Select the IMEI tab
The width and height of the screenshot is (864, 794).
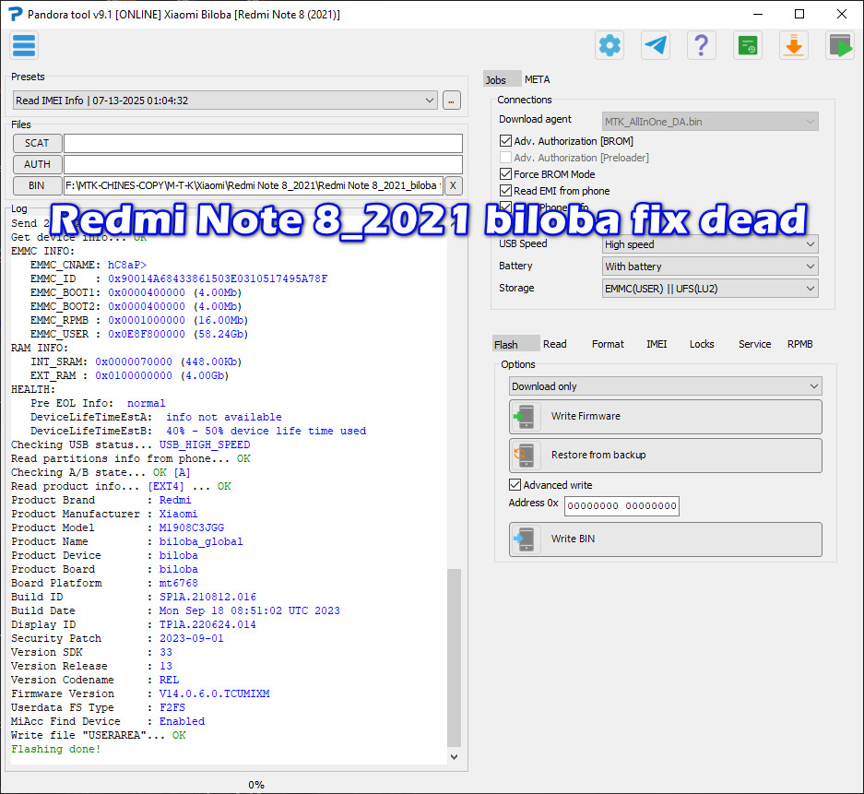point(657,344)
